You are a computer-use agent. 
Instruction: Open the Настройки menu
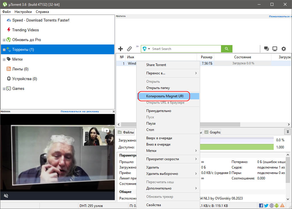23,12
